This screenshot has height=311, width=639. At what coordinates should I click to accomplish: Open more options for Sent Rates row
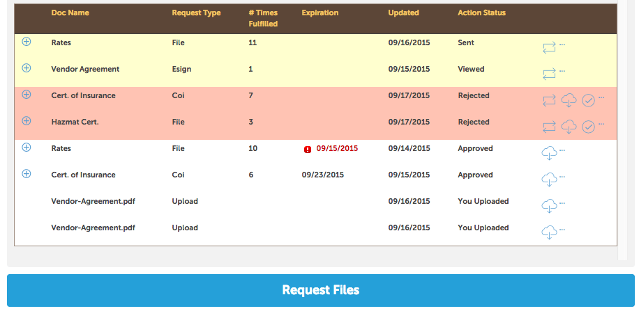(x=562, y=45)
